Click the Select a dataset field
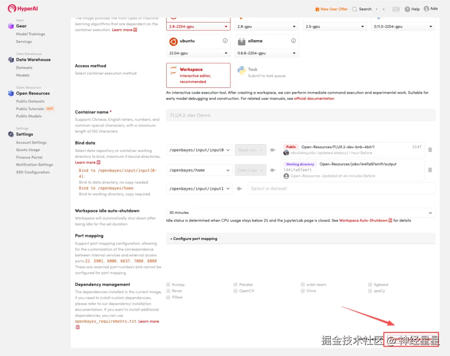Viewport: 450px width, 356px height. tap(341, 189)
